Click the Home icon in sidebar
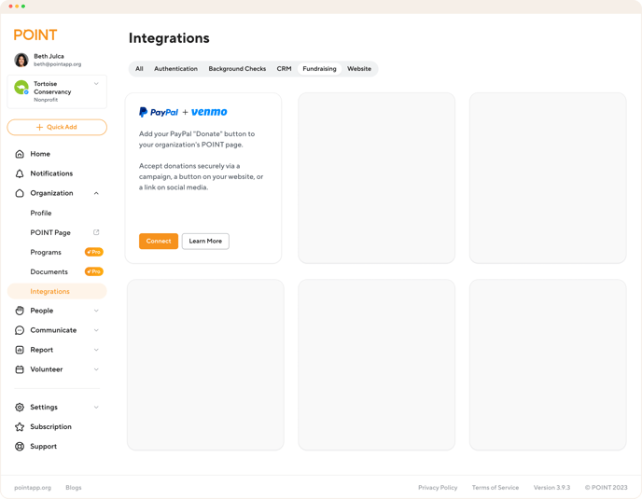This screenshot has height=499, width=642. 20,154
